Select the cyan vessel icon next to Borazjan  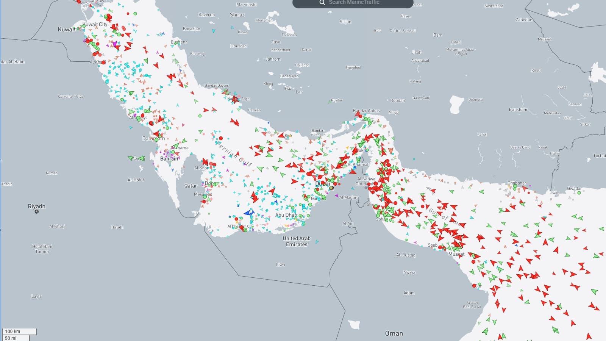[x=214, y=31]
